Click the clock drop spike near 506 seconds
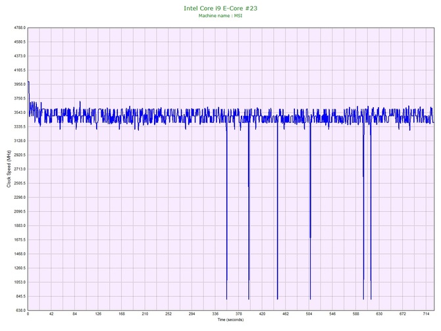 tap(310, 211)
